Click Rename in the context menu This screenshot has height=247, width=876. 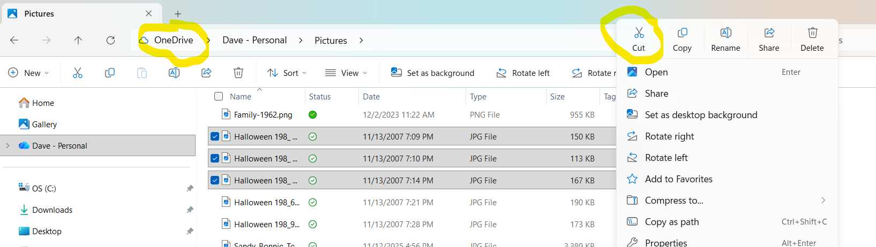click(x=725, y=40)
